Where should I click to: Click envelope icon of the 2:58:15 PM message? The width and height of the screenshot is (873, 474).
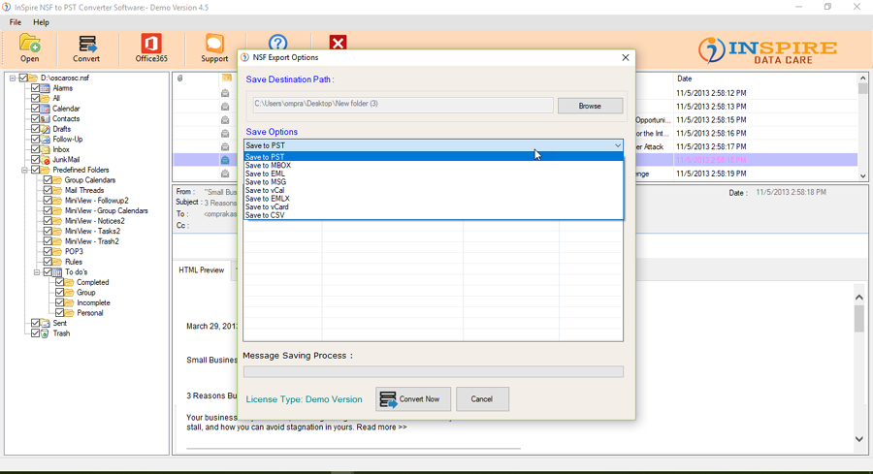(x=225, y=119)
